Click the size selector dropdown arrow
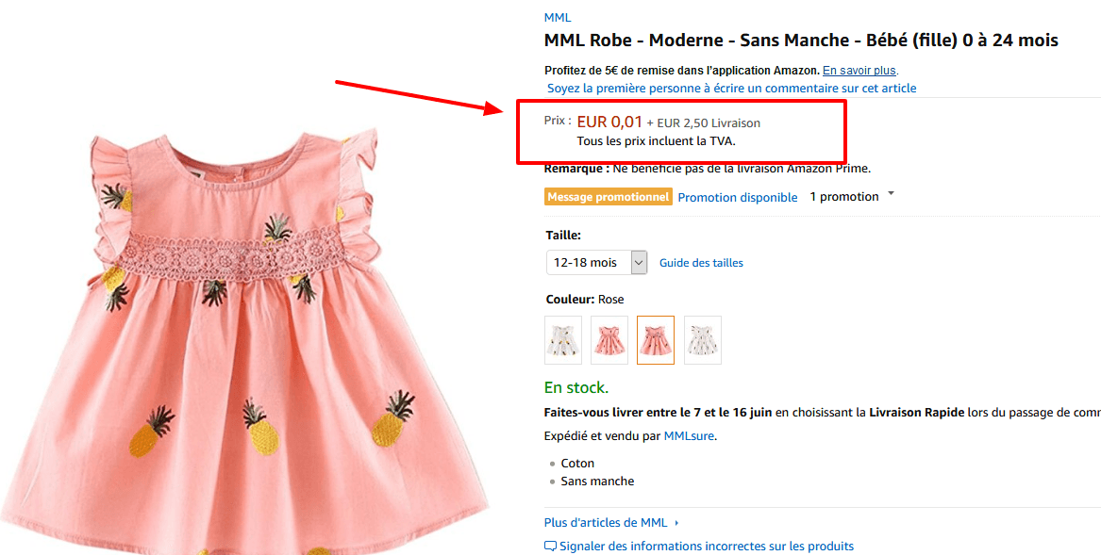This screenshot has width=1101, height=555. point(639,262)
